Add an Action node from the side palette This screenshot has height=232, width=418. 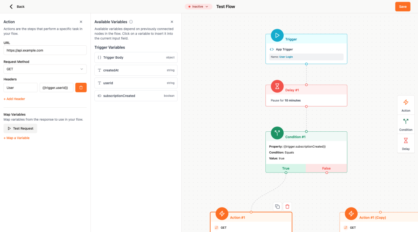[x=406, y=105]
